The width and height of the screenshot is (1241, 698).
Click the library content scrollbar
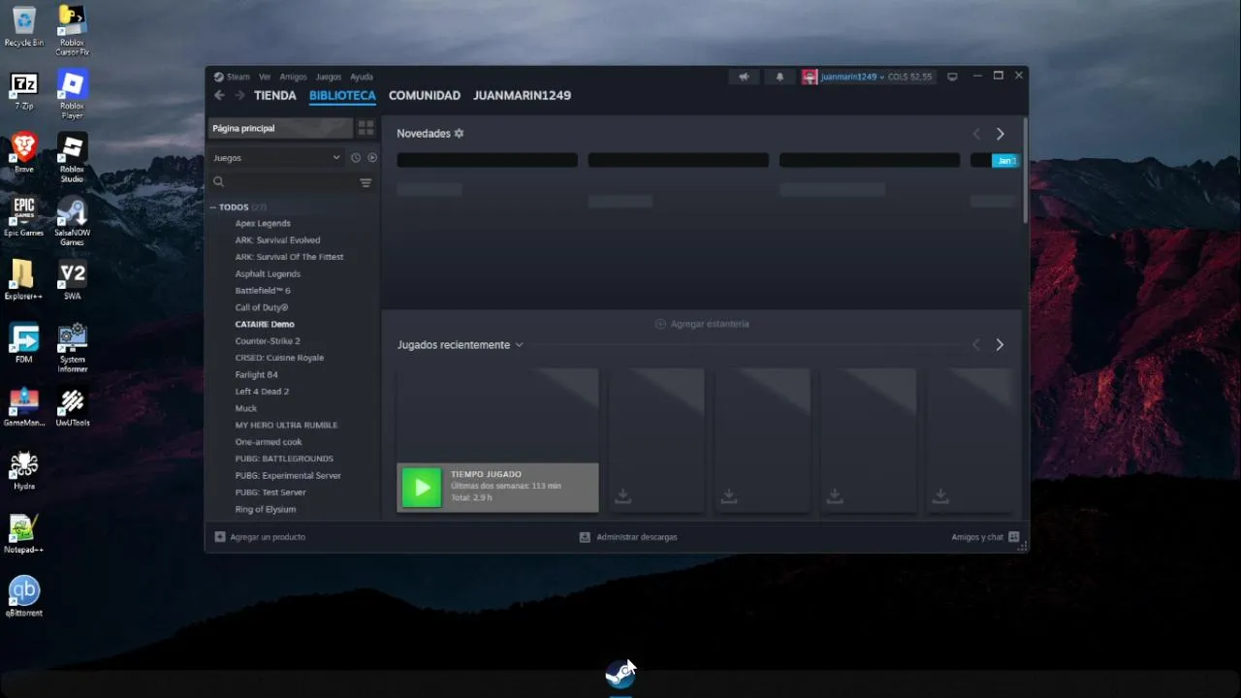[x=1025, y=170]
